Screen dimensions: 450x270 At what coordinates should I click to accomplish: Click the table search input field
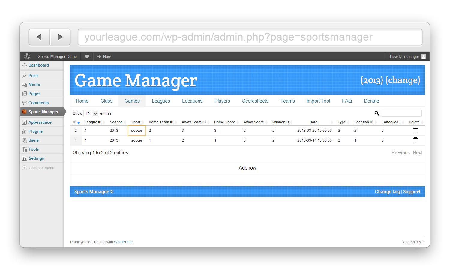(401, 113)
